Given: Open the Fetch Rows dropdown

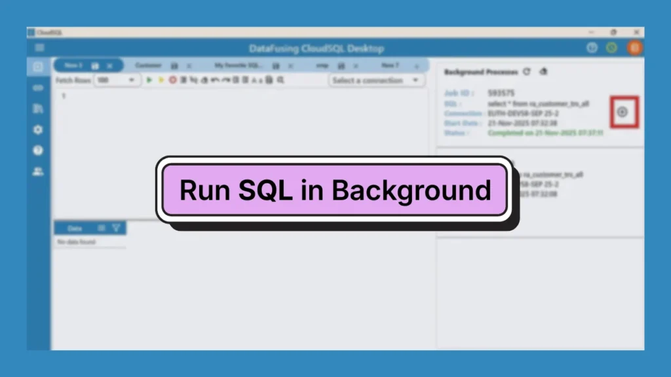Looking at the screenshot, I should pos(117,80).
